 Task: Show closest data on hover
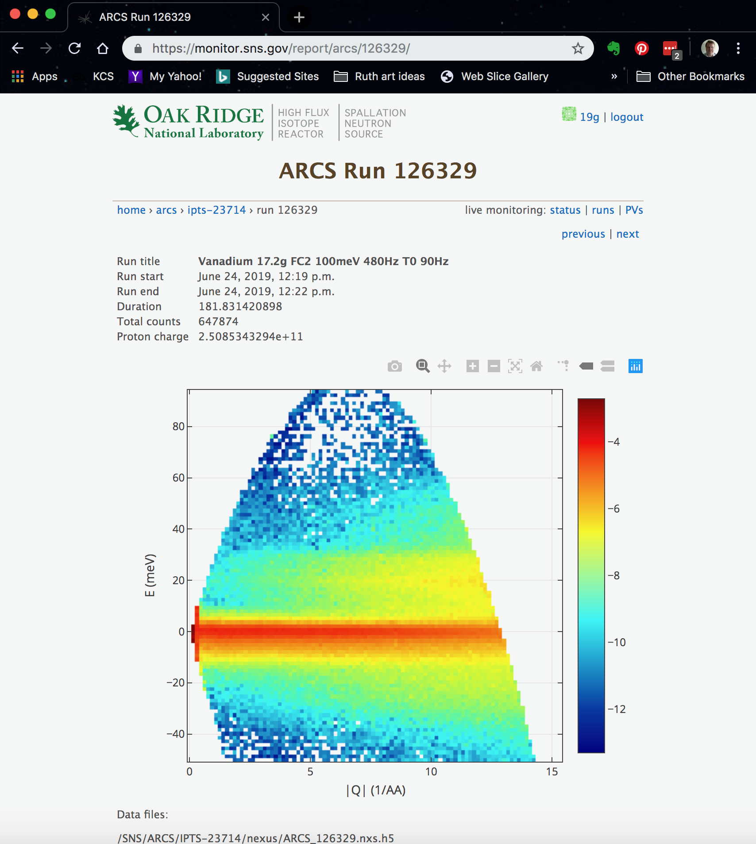coord(586,366)
